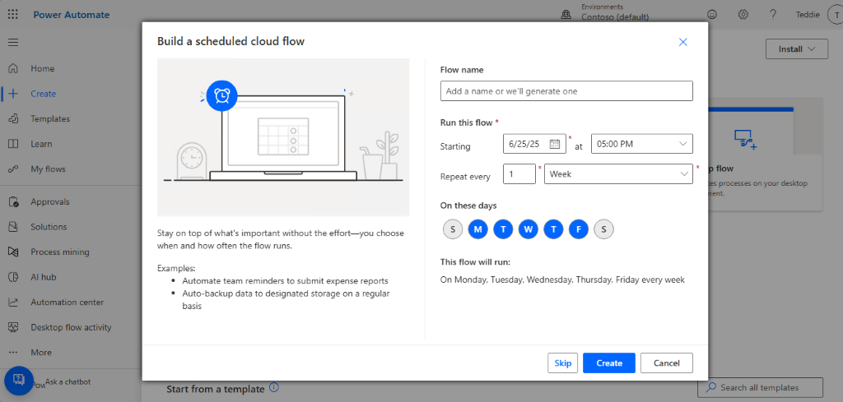Go to Home in the sidebar
Viewport: 843px width, 402px height.
[43, 69]
